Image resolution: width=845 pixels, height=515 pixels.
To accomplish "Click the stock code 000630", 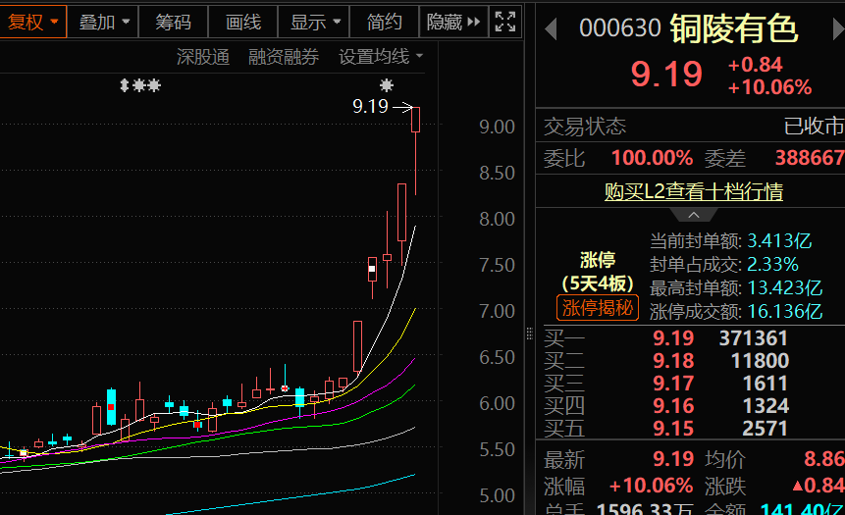I will pyautogui.click(x=619, y=28).
